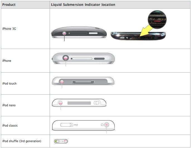Click the iPod touch pink indicator dot
The image size is (191, 148).
tap(62, 82)
